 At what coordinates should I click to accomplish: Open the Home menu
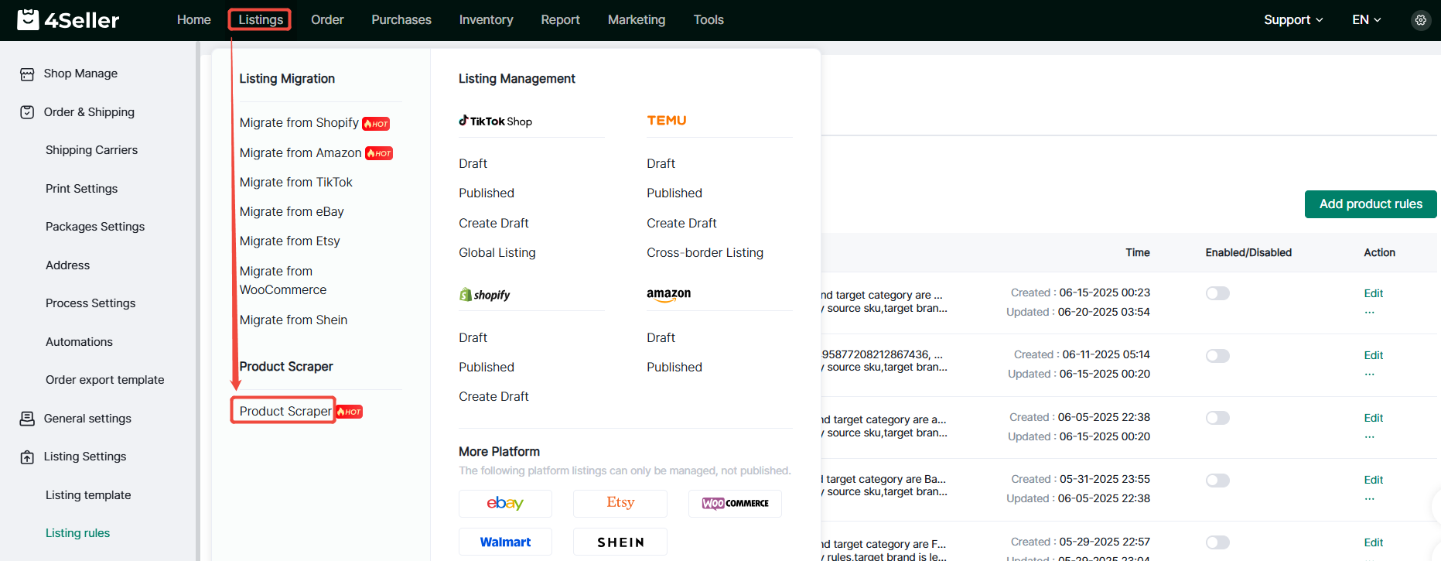pyautogui.click(x=193, y=20)
